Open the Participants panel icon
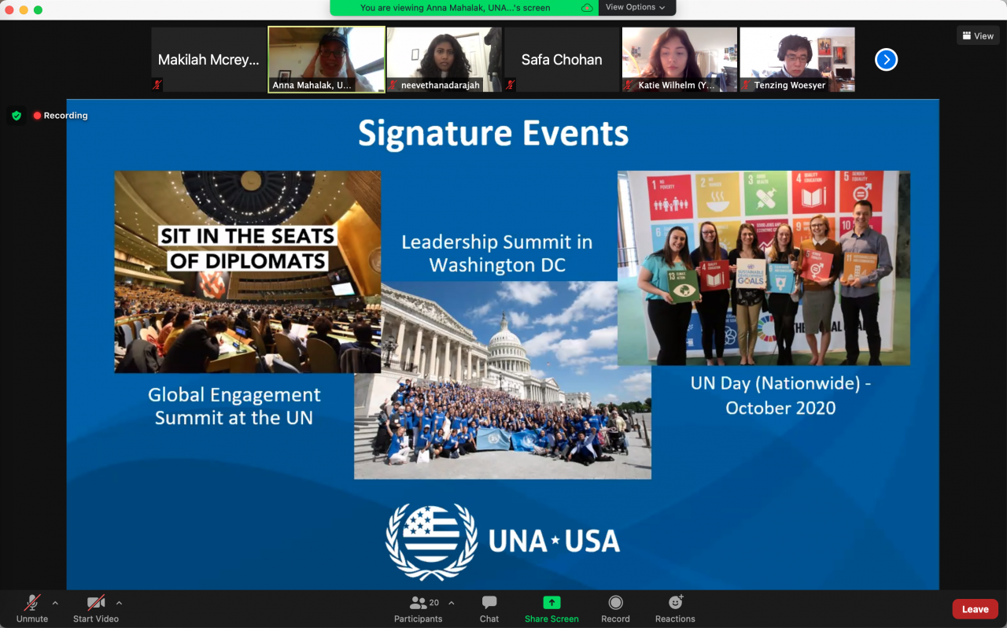The width and height of the screenshot is (1007, 628). click(419, 603)
